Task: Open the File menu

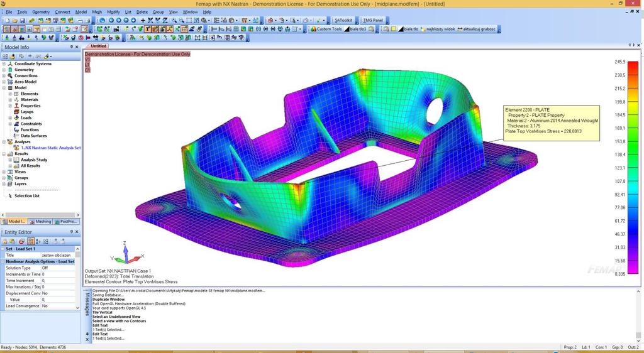Action: (x=9, y=12)
